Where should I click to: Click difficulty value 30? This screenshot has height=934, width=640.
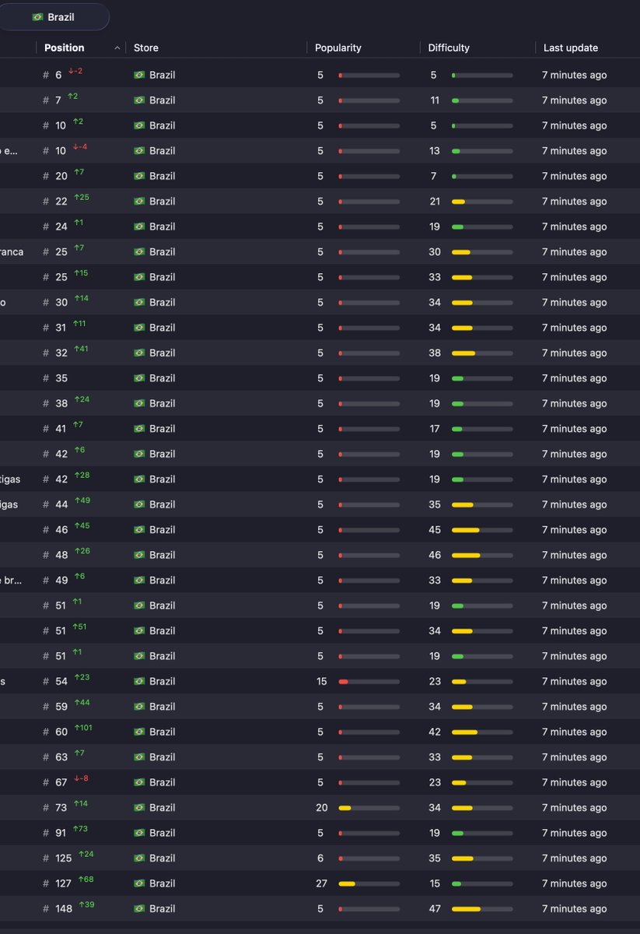click(435, 252)
